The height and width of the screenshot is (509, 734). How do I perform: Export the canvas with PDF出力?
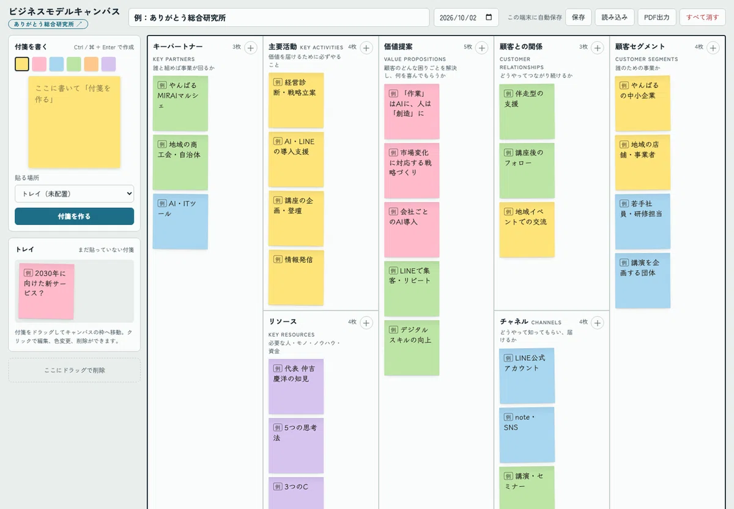pyautogui.click(x=656, y=18)
